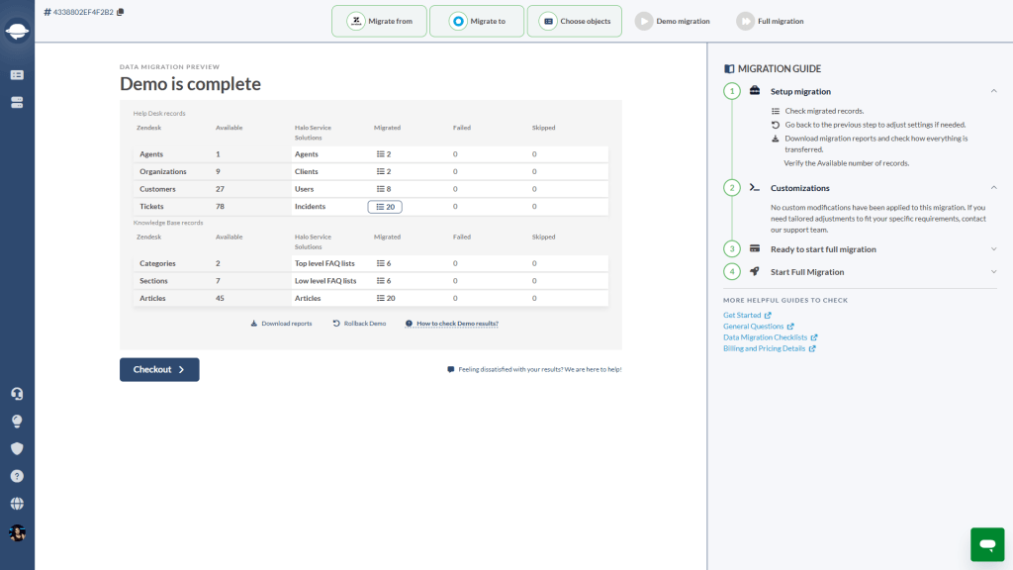Viewport: 1013px width, 570px height.
Task: Open the help question mark sidebar icon
Action: coord(17,476)
